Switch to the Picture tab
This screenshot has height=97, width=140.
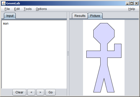(95, 16)
